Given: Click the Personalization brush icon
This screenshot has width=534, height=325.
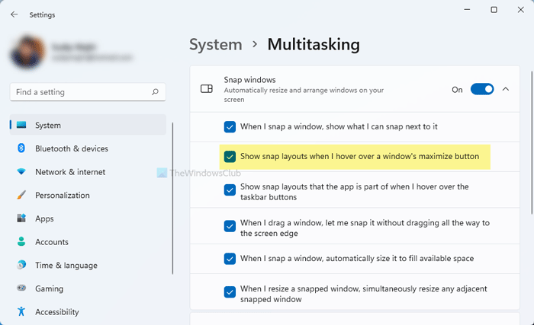Looking at the screenshot, I should click(x=21, y=196).
